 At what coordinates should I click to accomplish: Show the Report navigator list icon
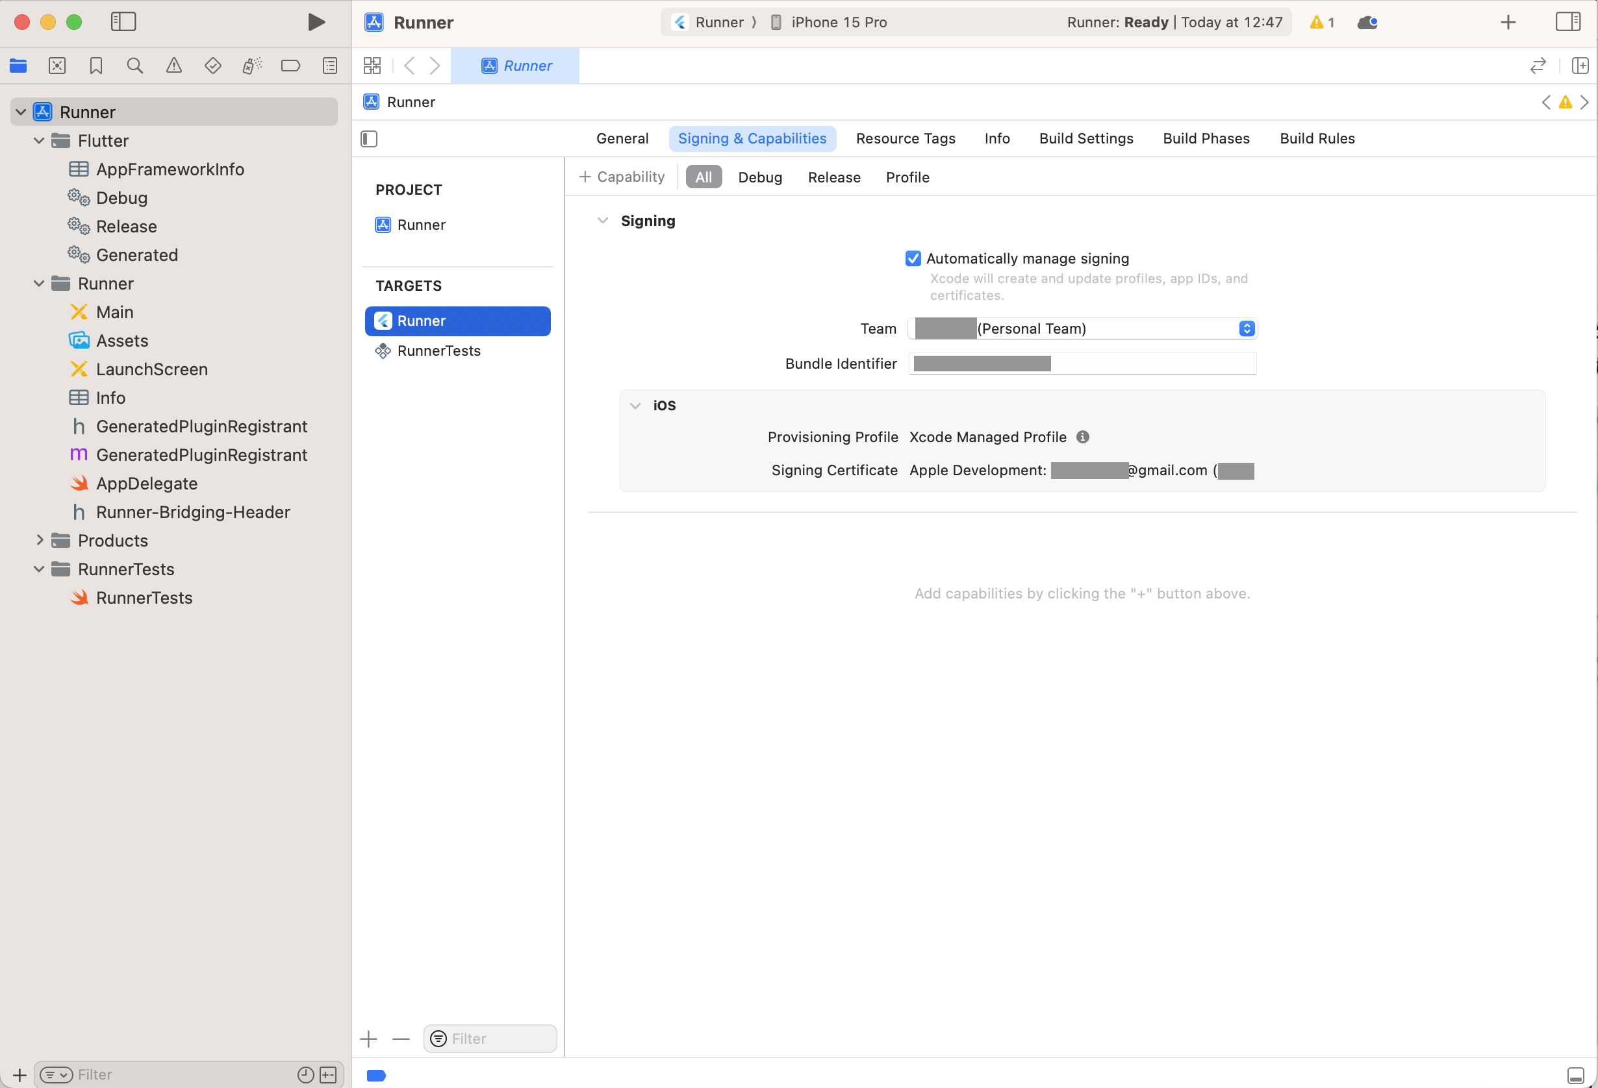tap(329, 66)
